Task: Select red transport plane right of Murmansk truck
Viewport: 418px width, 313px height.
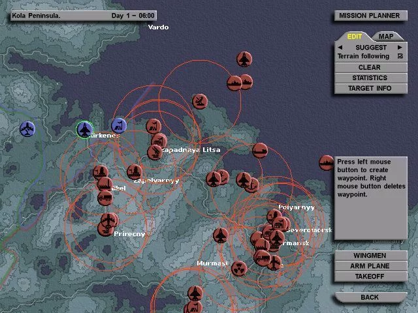Action: tap(274, 262)
